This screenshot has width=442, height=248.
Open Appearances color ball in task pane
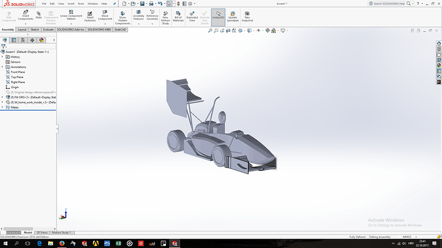pos(439,65)
